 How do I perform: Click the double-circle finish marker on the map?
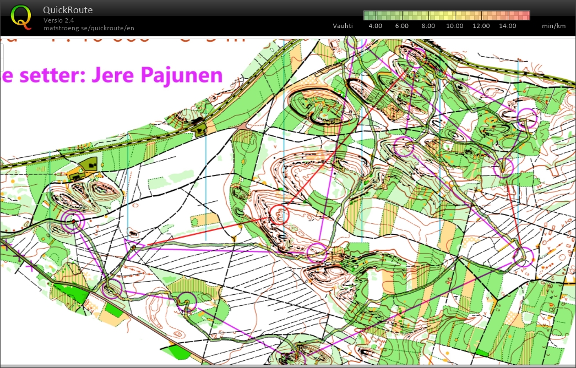73,221
